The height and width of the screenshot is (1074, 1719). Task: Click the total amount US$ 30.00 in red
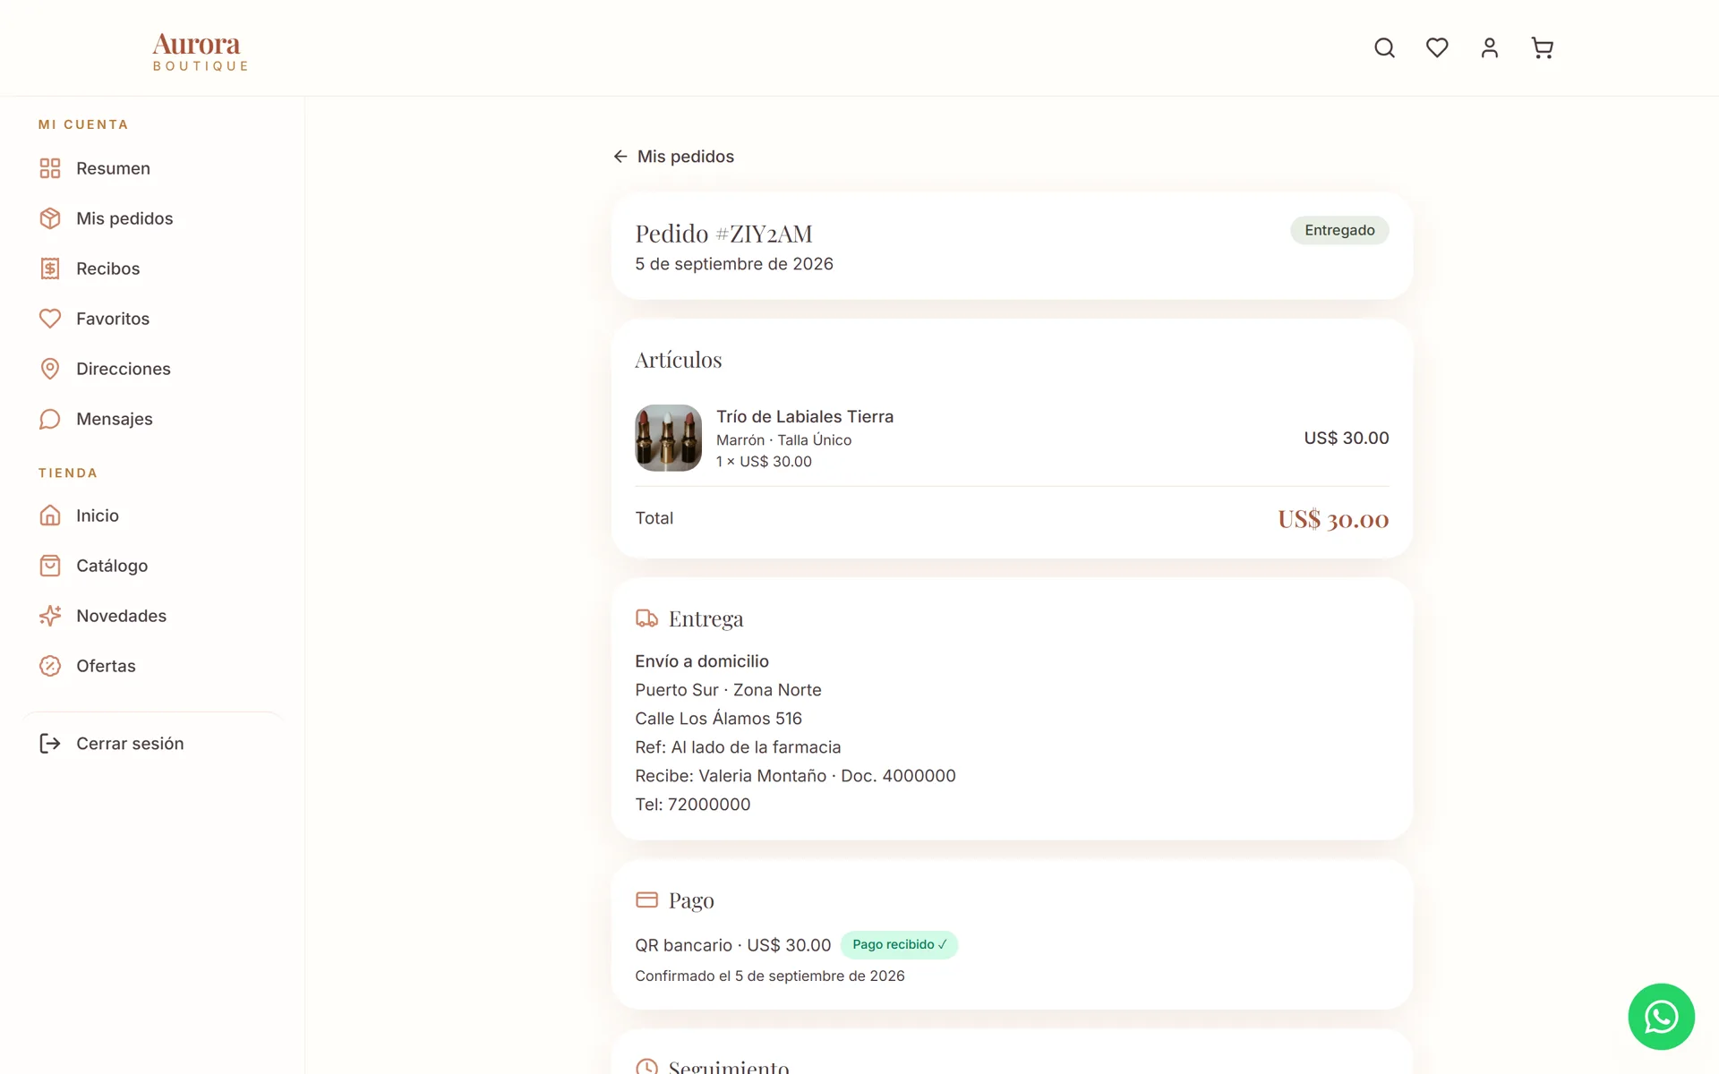pos(1333,519)
